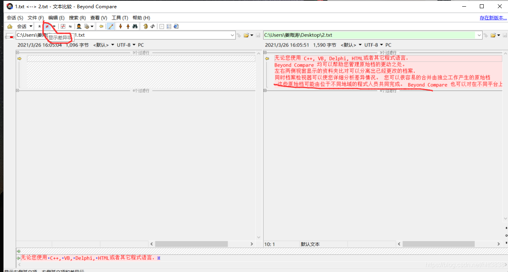Click left pane scroll-right arrow
Image resolution: width=508 pixels, height=272 pixels.
tap(252, 244)
